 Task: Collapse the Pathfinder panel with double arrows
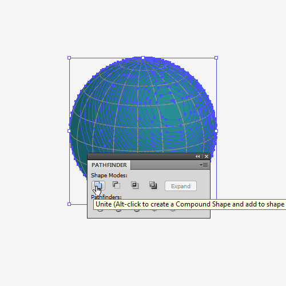pyautogui.click(x=197, y=156)
